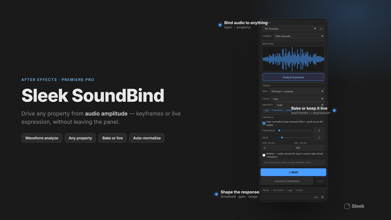Refresh the audio source list

point(321,29)
